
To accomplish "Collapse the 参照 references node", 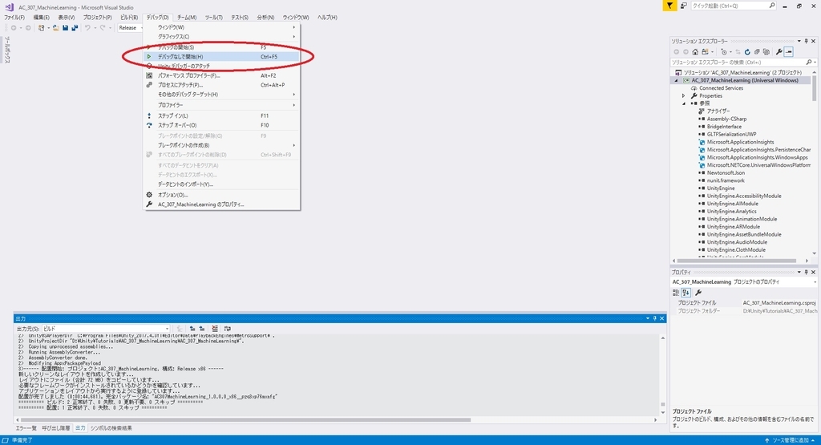I will (x=683, y=103).
